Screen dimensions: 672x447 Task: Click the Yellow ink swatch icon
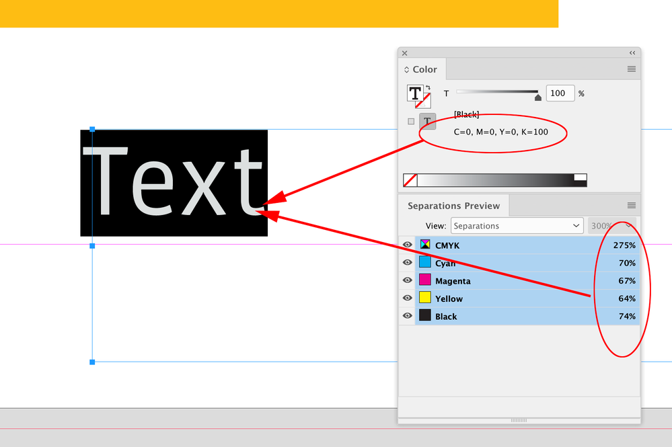click(424, 298)
